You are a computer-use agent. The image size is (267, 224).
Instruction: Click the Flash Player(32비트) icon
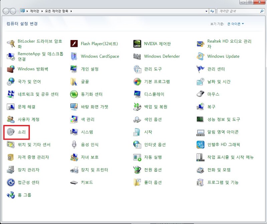74,44
